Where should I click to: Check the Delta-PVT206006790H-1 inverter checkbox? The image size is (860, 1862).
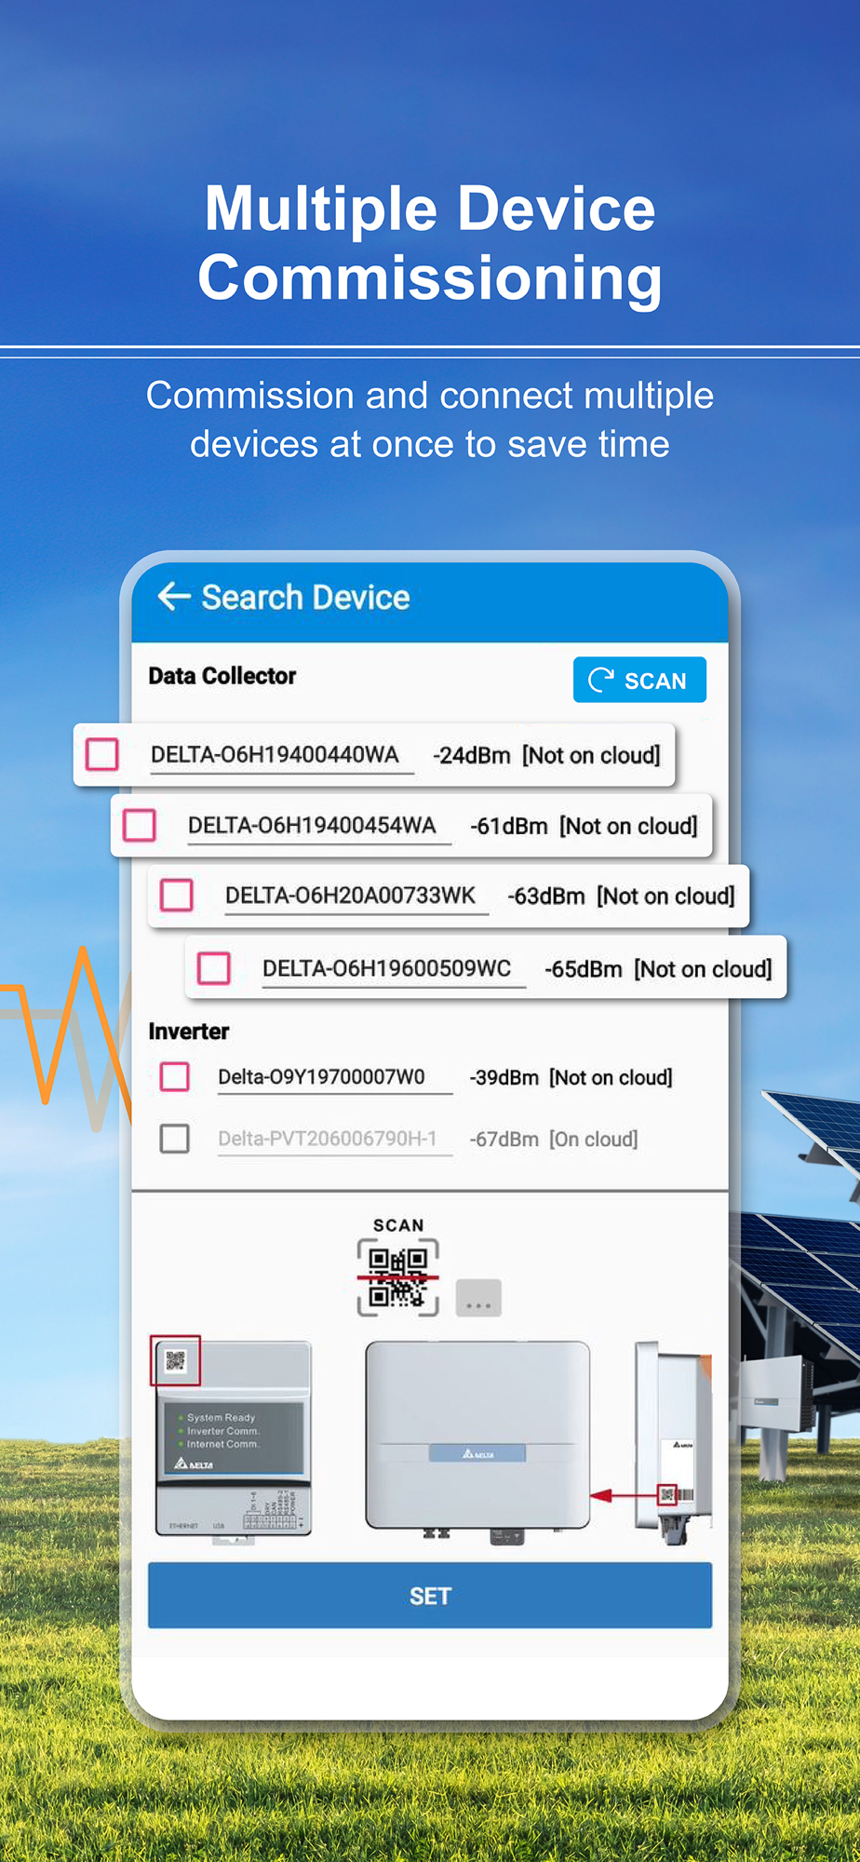coord(175,1139)
